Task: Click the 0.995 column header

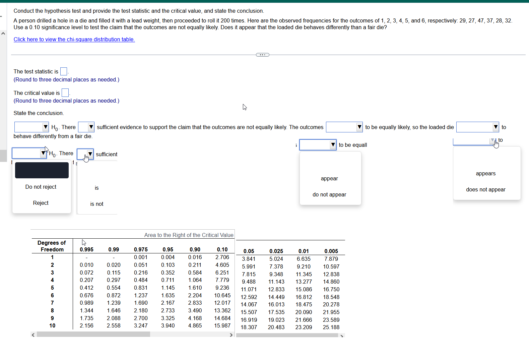Action: (x=86, y=249)
